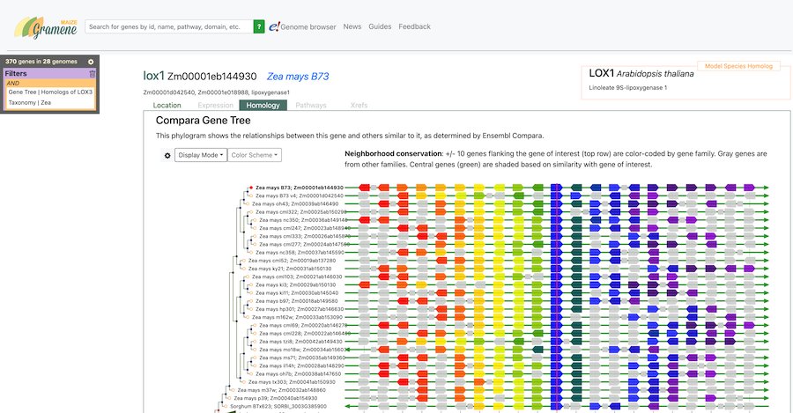Open the Display Mode dropdown
Screen dimensions: 793x413
[x=201, y=155]
